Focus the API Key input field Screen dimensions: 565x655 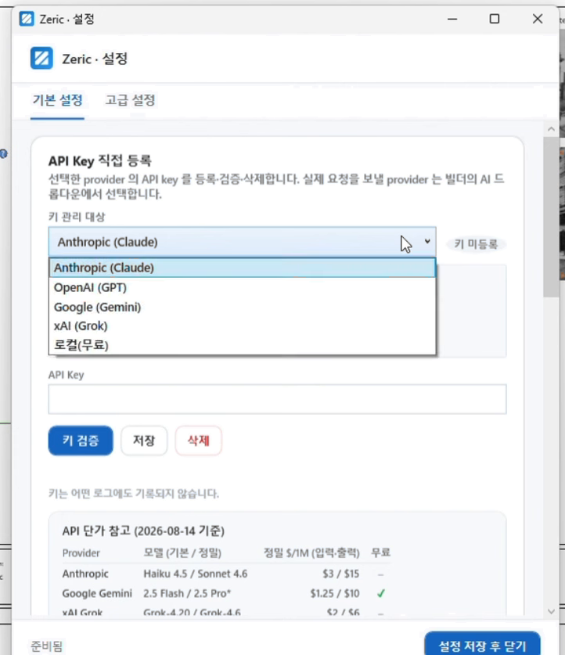pyautogui.click(x=277, y=399)
